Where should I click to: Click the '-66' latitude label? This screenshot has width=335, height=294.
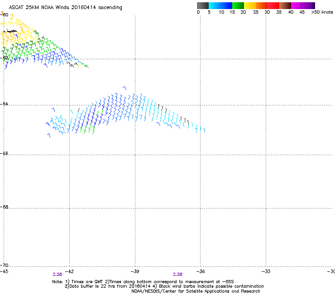pos(4,154)
